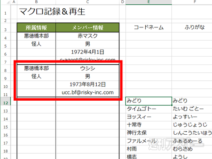Select the しんこうたいほう cell
The height and width of the screenshot is (159, 212).
pos(192,133)
